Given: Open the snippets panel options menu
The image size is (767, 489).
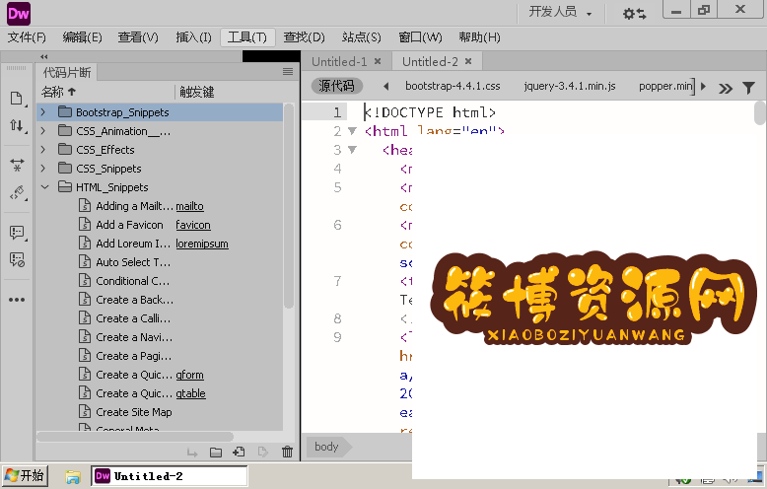Looking at the screenshot, I should tap(288, 72).
